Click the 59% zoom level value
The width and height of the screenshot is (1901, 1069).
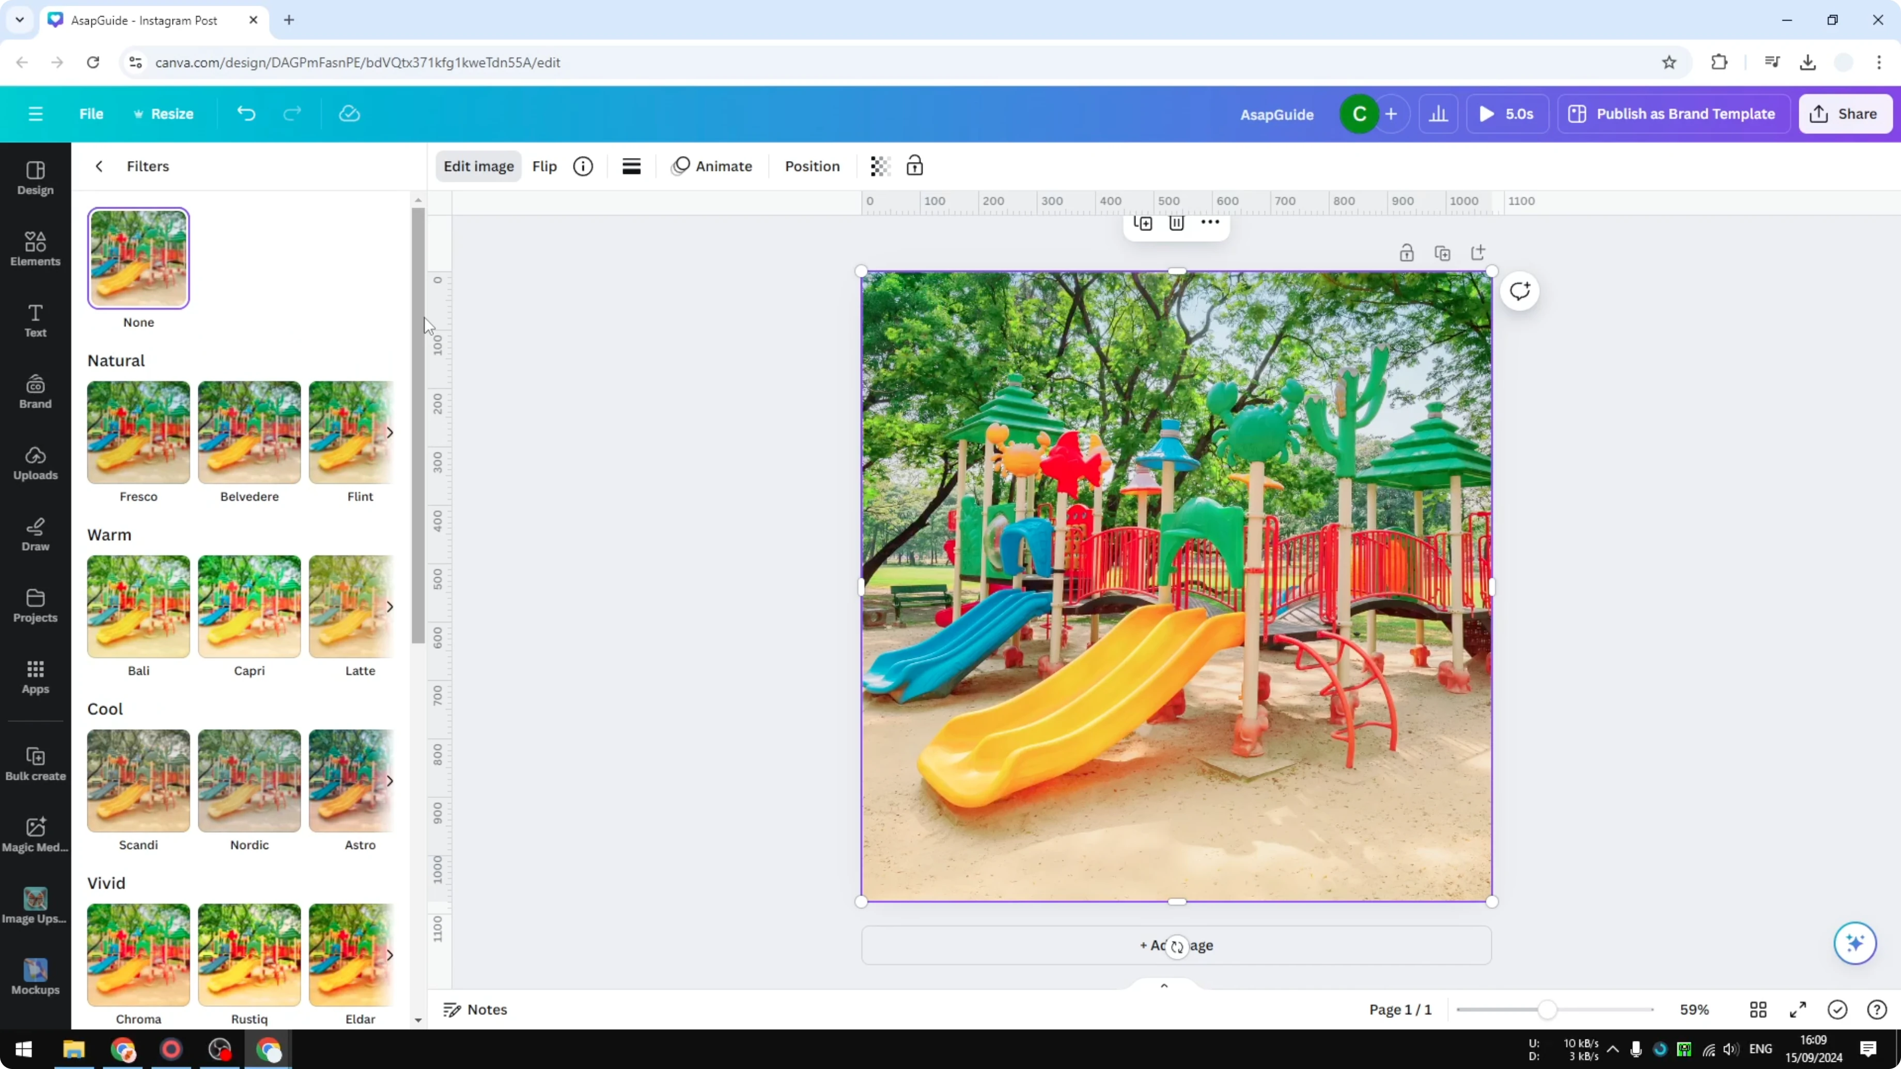pyautogui.click(x=1694, y=1009)
